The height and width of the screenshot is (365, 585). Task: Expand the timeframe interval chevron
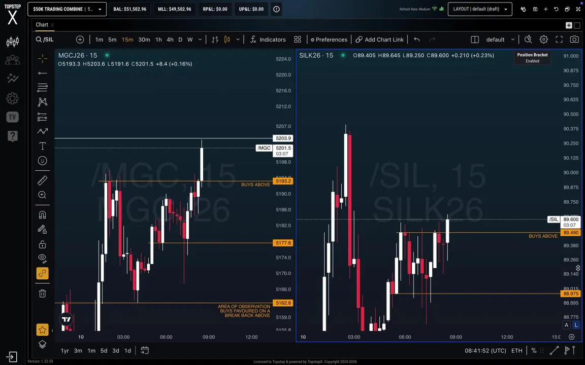[200, 40]
